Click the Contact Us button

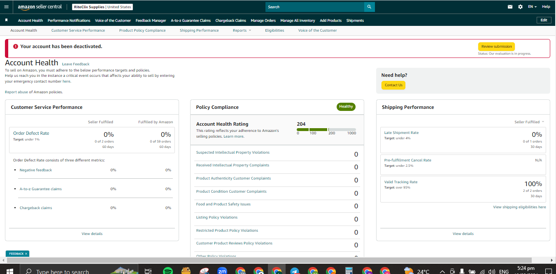coord(393,85)
